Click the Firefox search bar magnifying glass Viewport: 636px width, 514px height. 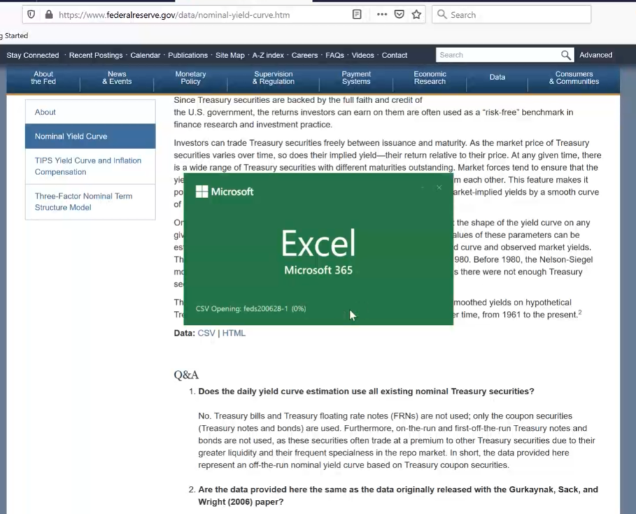442,14
